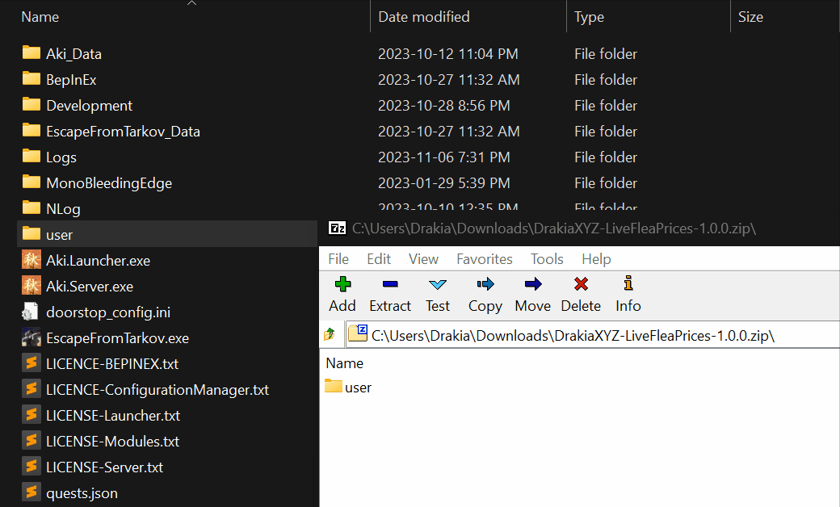
Task: Open the Tools menu in 7-Zip
Action: coord(547,259)
